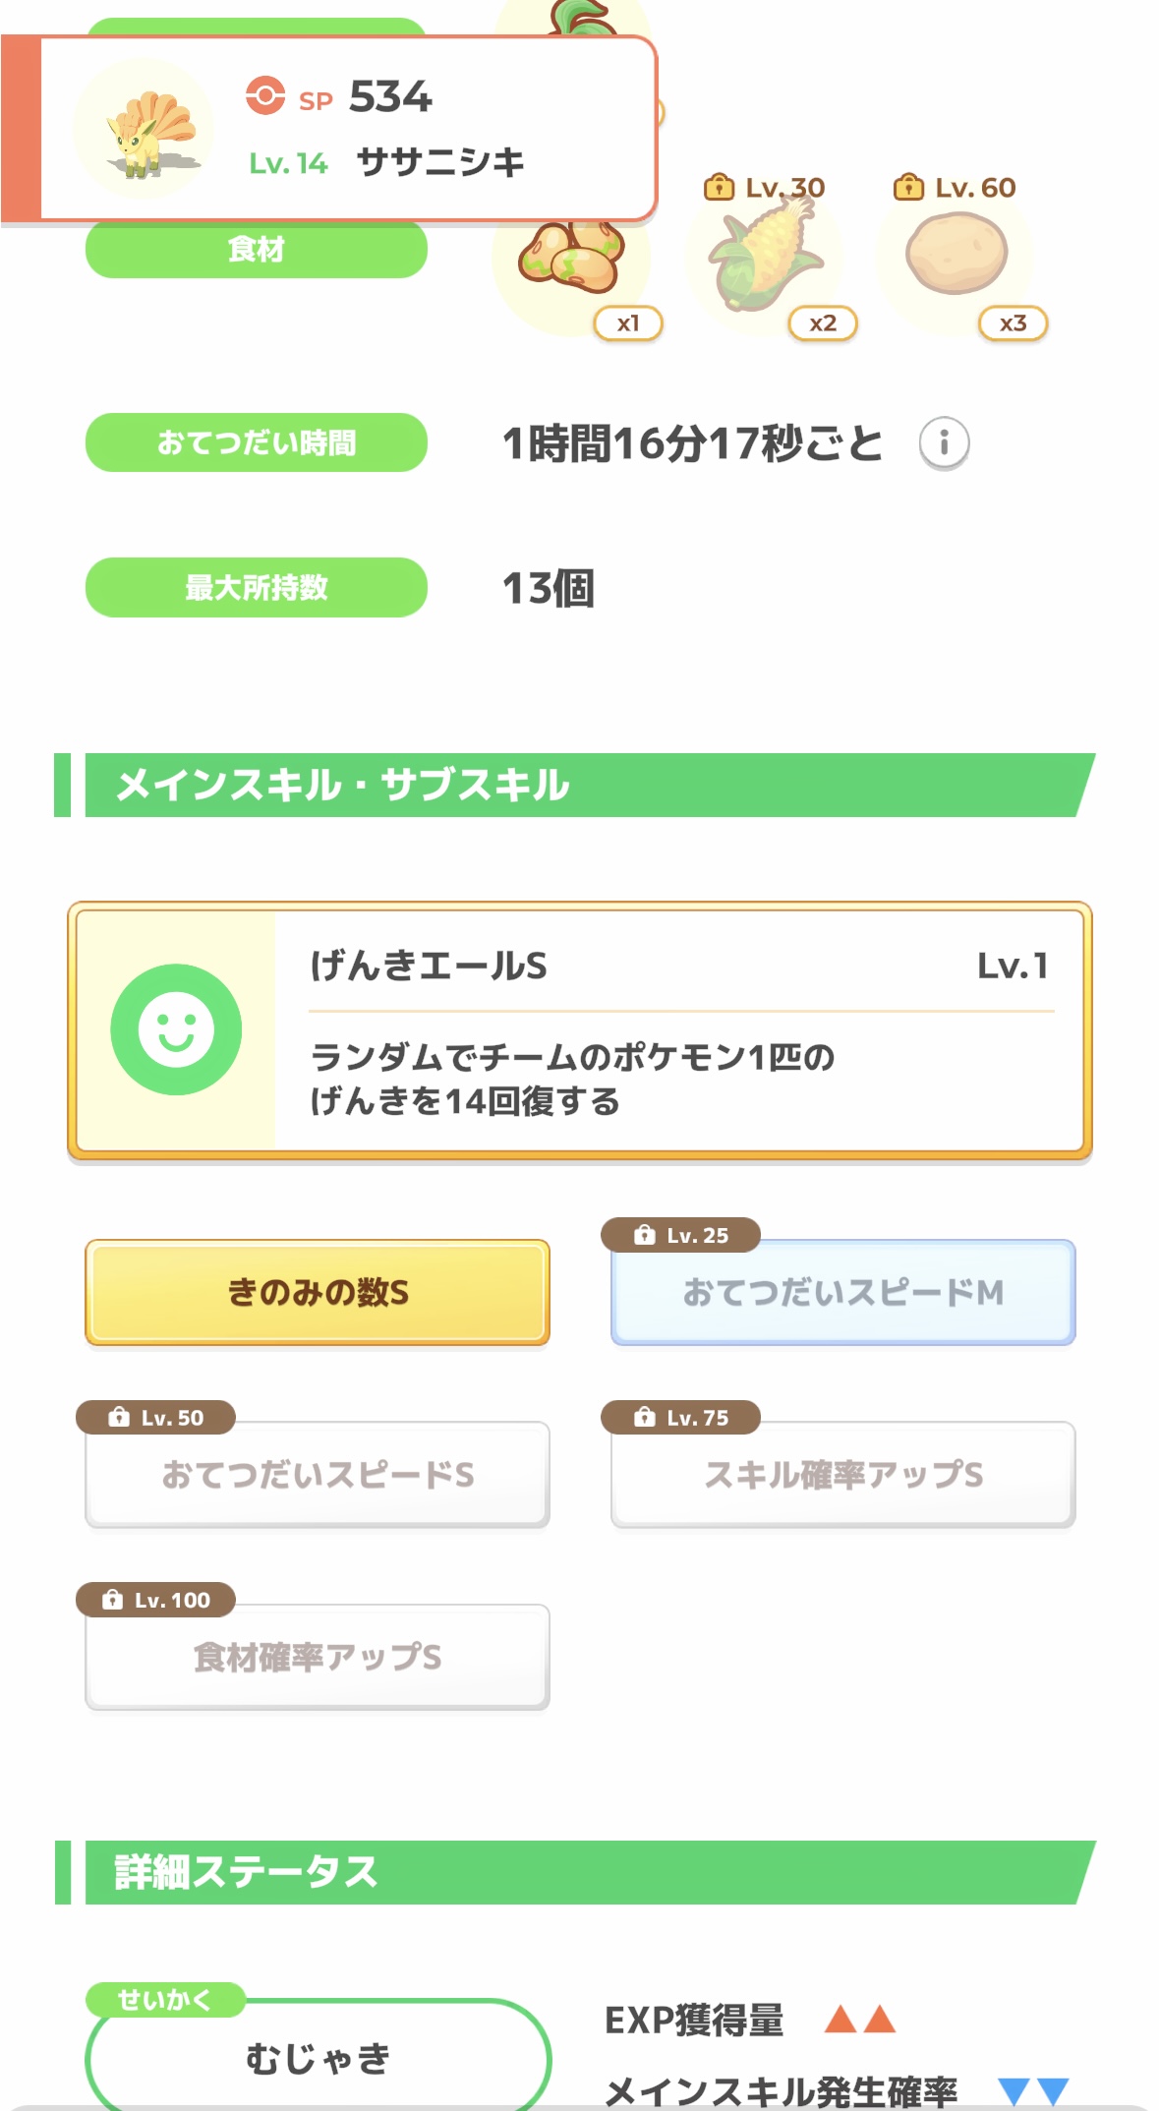Viewport: 1159px width, 2111px height.
Task: Open locked 食材確率アップS sub skill
Action: [318, 1658]
